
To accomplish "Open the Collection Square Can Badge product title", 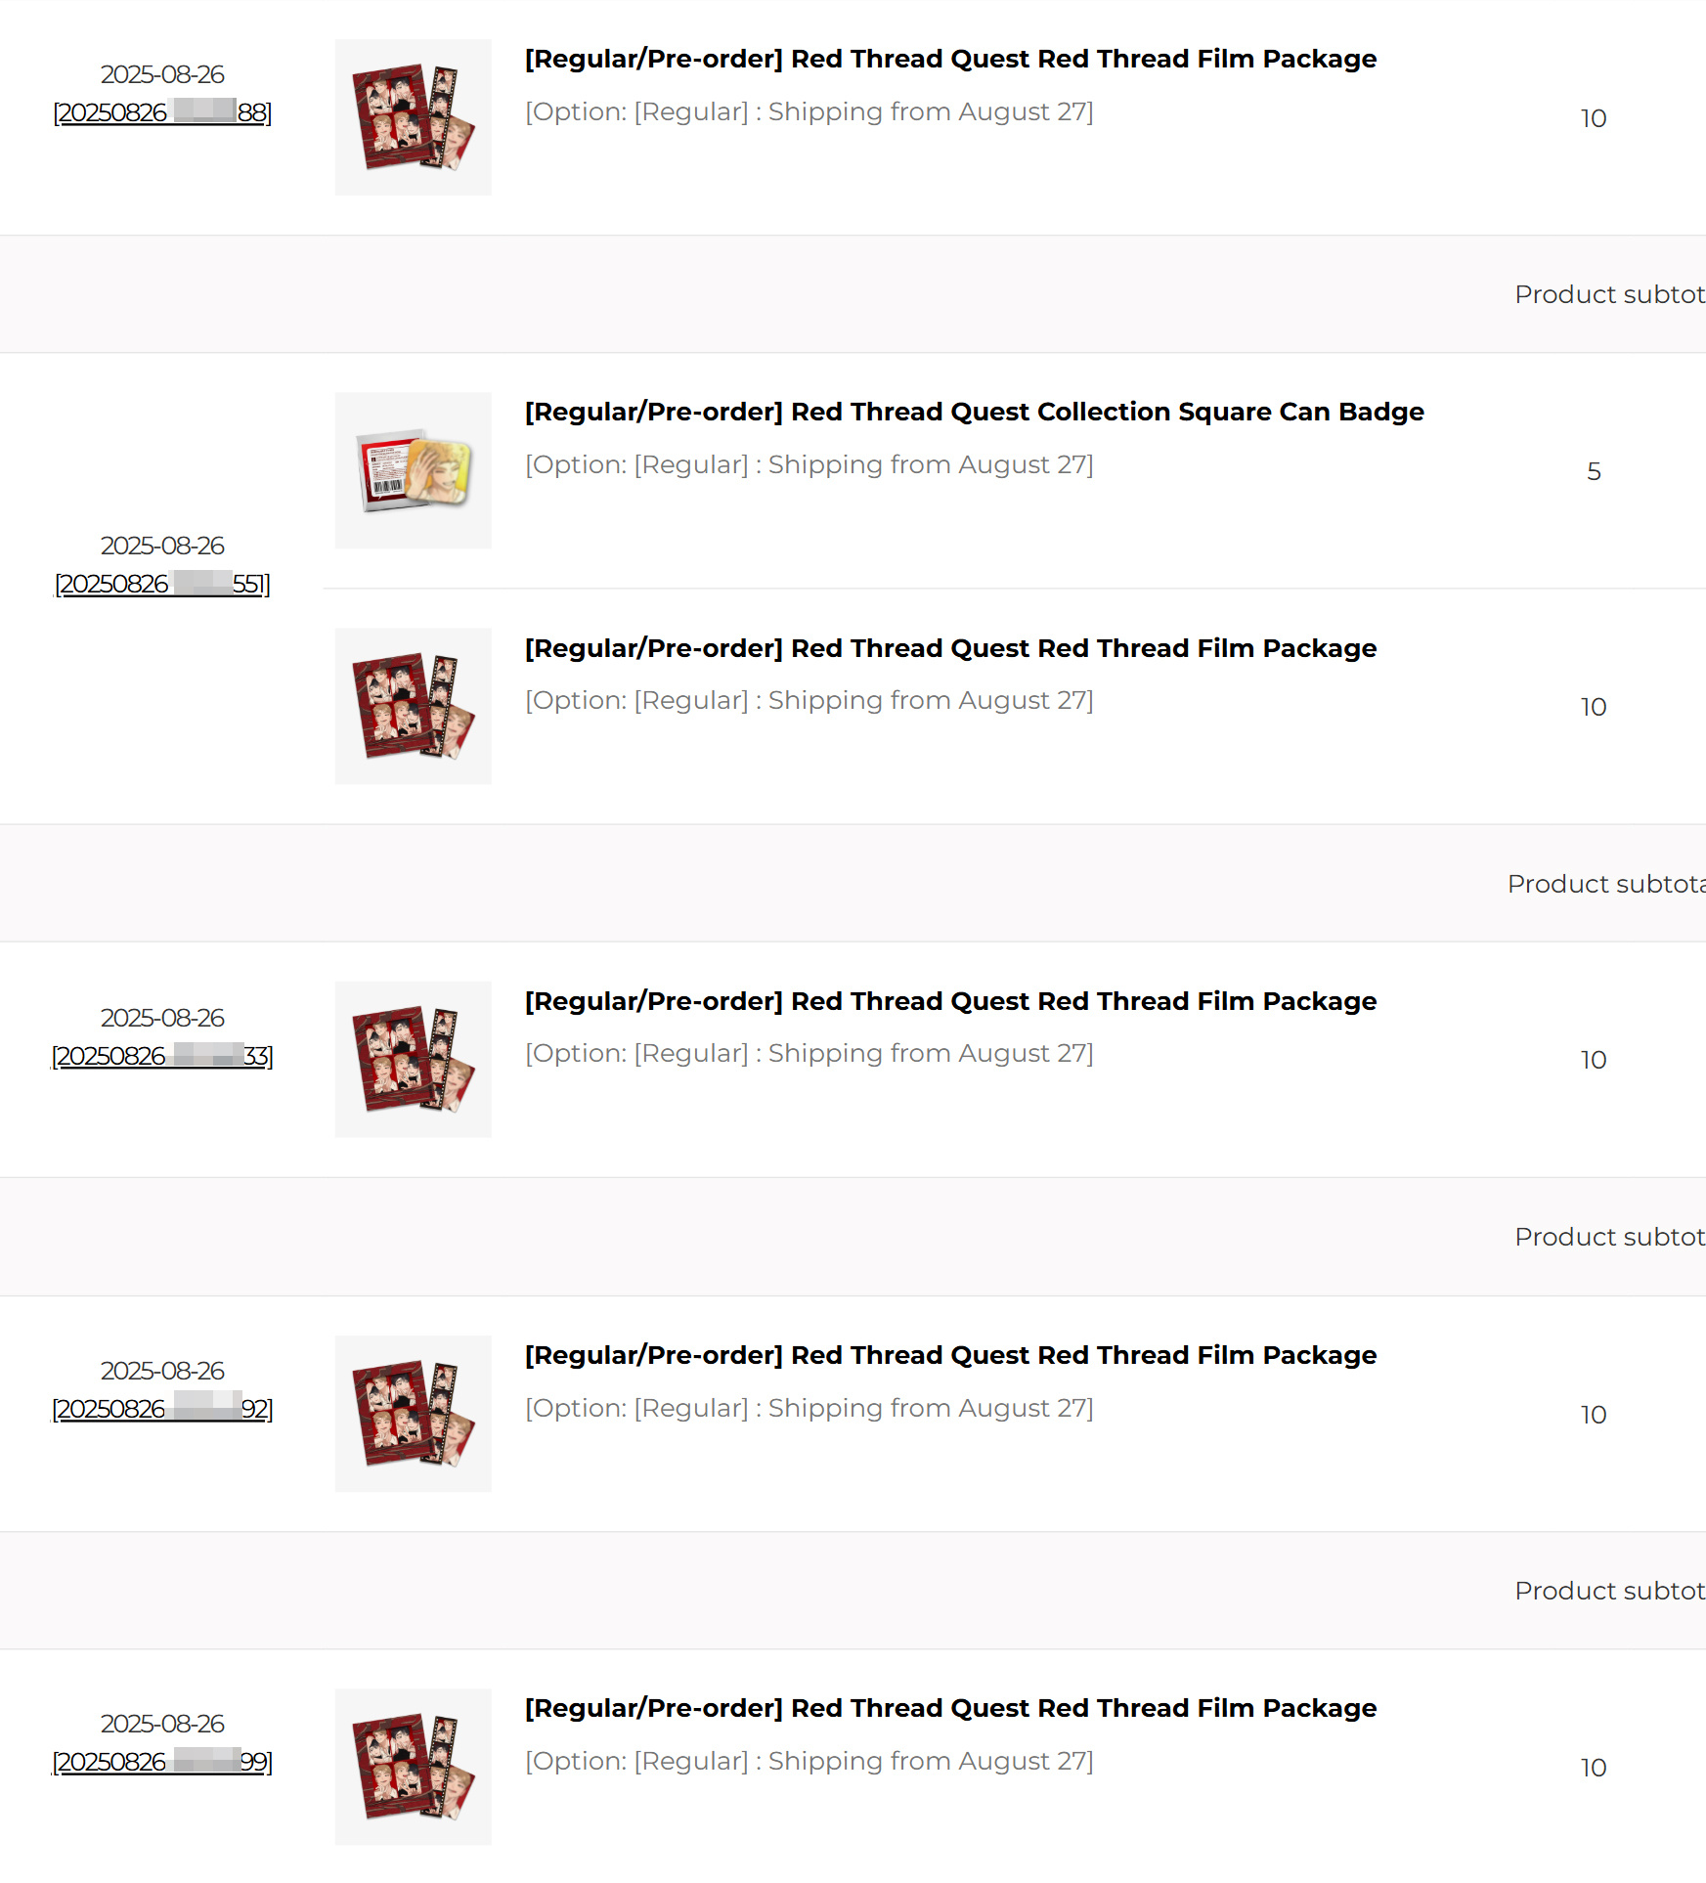I will (x=974, y=412).
